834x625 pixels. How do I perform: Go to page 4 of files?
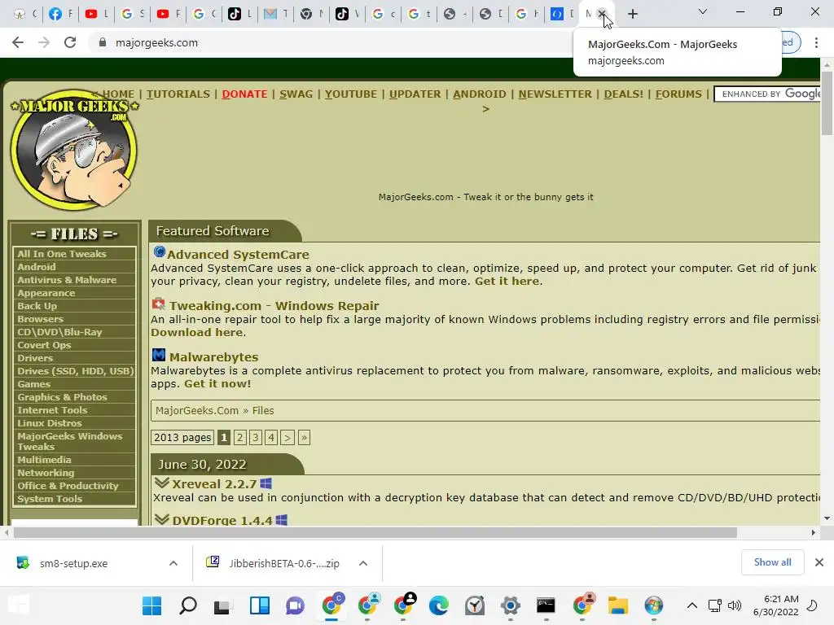[x=271, y=437]
